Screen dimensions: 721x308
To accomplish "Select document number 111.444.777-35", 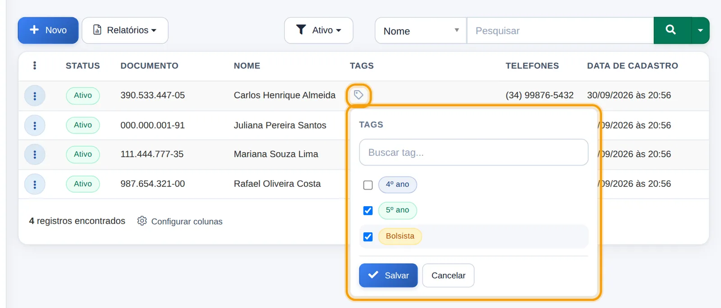I will [x=152, y=154].
